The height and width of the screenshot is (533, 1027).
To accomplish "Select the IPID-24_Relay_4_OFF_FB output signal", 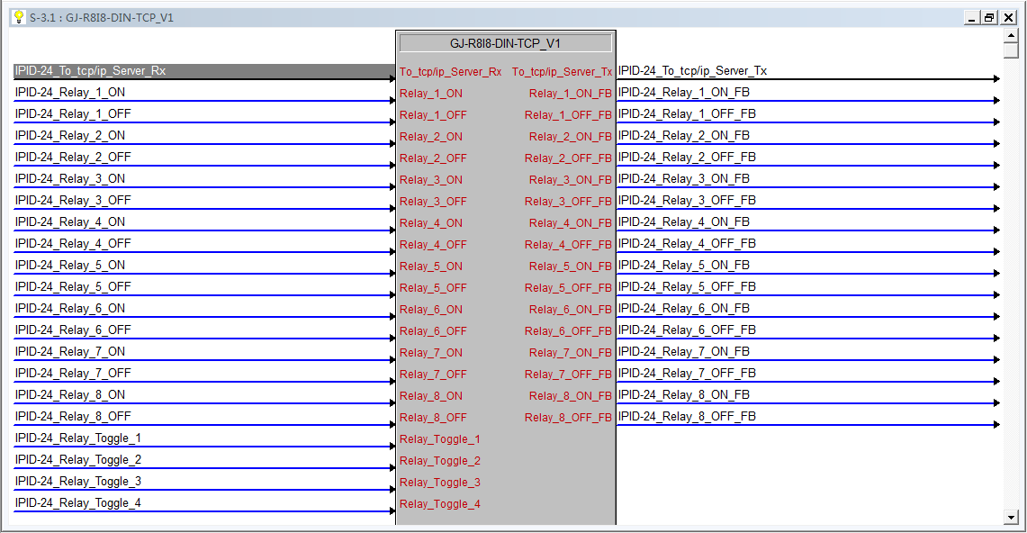I will point(807,244).
